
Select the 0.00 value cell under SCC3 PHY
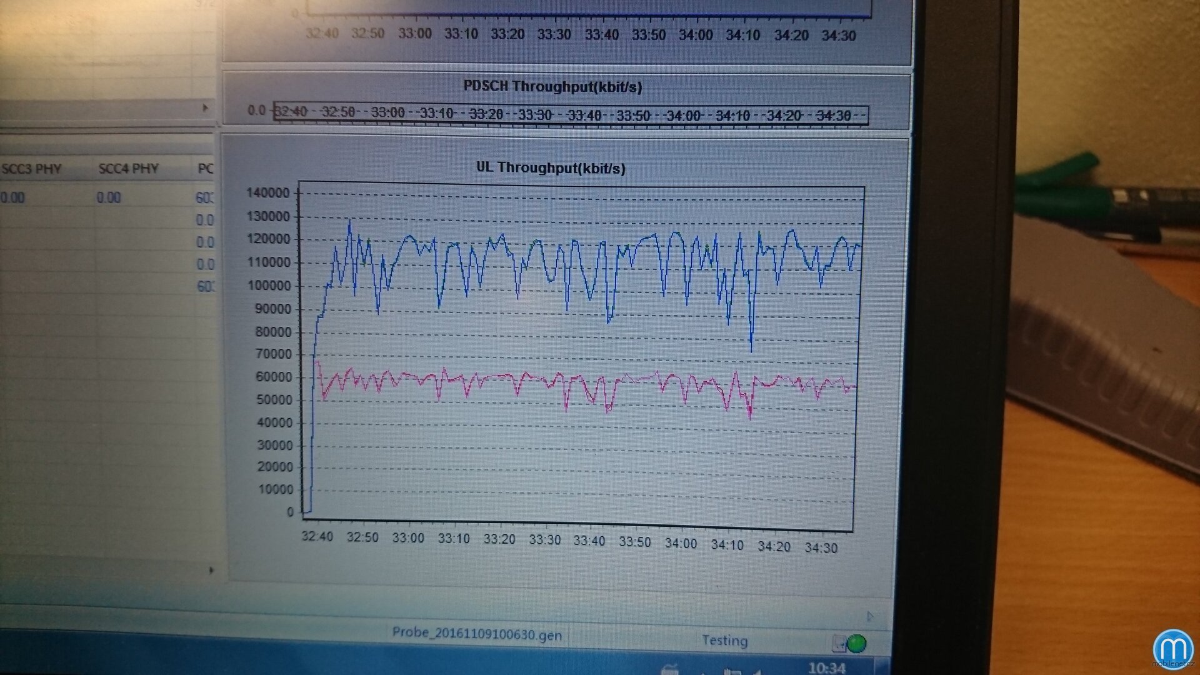tap(12, 196)
